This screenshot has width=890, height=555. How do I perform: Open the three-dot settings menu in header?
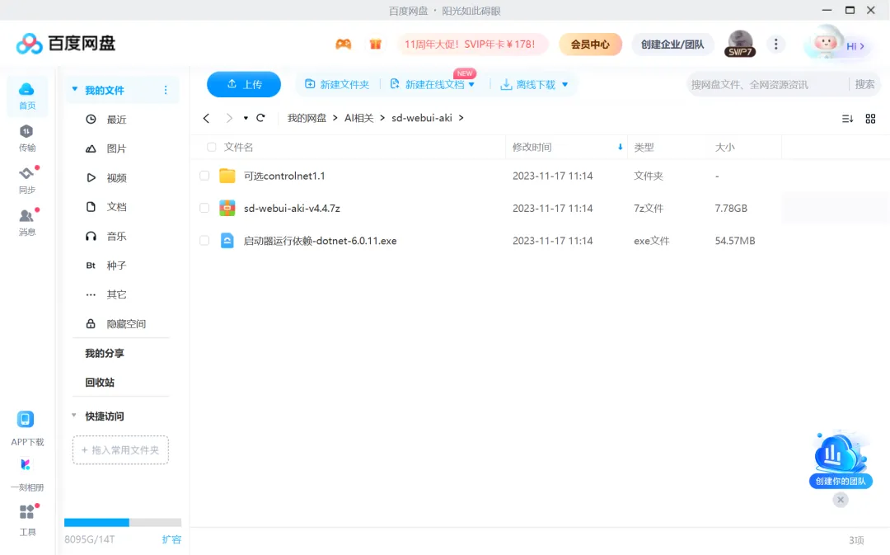tap(776, 45)
